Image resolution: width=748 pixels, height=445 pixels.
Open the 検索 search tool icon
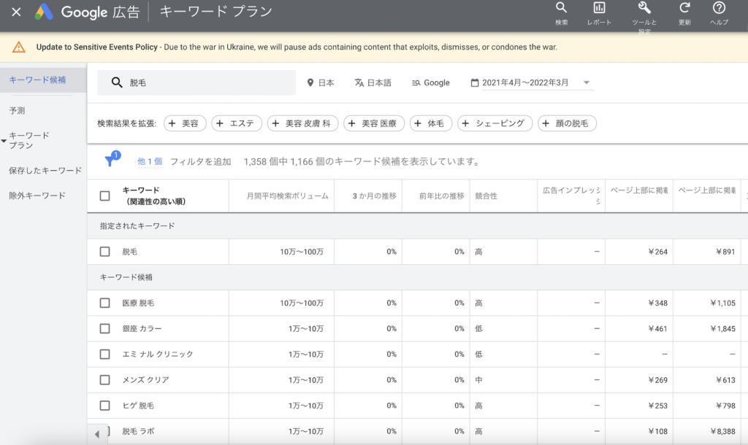click(562, 14)
